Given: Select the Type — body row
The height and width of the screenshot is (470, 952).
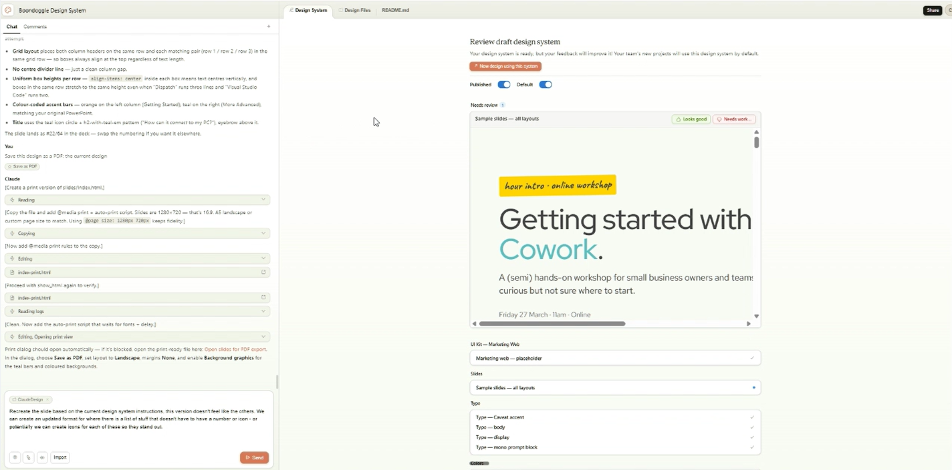Looking at the screenshot, I should [615, 427].
